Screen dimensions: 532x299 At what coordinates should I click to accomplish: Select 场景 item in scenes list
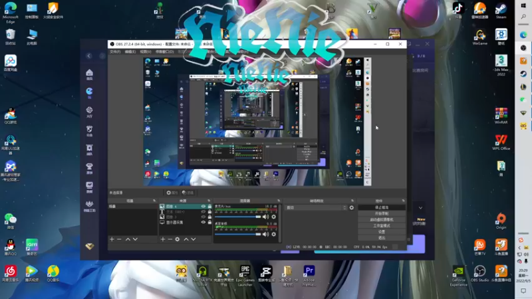[x=132, y=207]
